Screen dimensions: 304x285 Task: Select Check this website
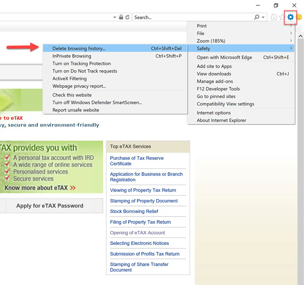pyautogui.click(x=115, y=95)
